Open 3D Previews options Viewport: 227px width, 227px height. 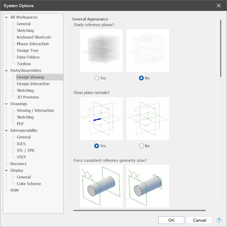pos(28,97)
